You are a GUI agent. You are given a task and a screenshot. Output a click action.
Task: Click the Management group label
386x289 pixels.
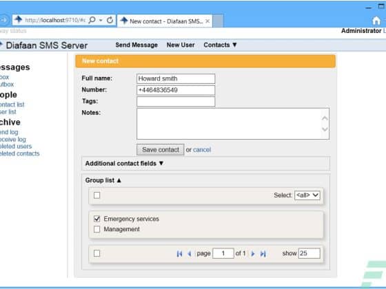121,229
